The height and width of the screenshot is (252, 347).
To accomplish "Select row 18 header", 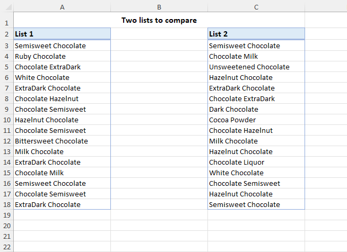I will [7, 204].
